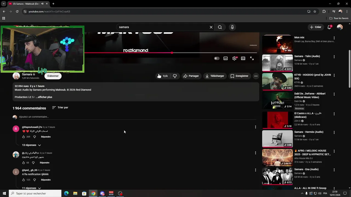Open the Dabl De, DeFame - Akhbari video
This screenshot has height=197, width=351.
pyautogui.click(x=310, y=95)
